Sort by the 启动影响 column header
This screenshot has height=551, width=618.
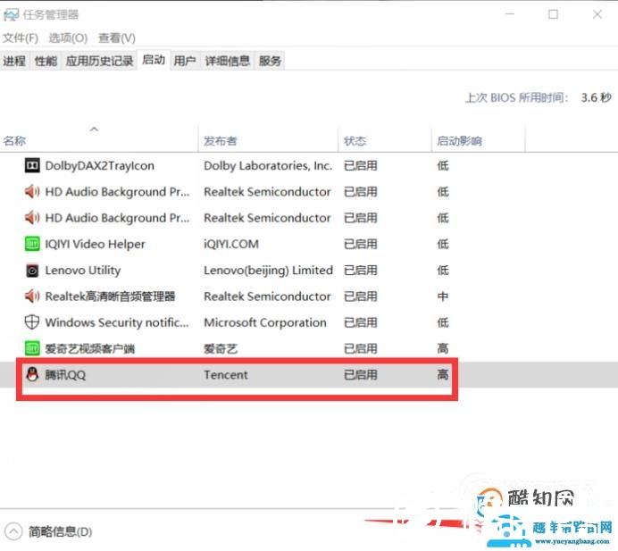(479, 138)
